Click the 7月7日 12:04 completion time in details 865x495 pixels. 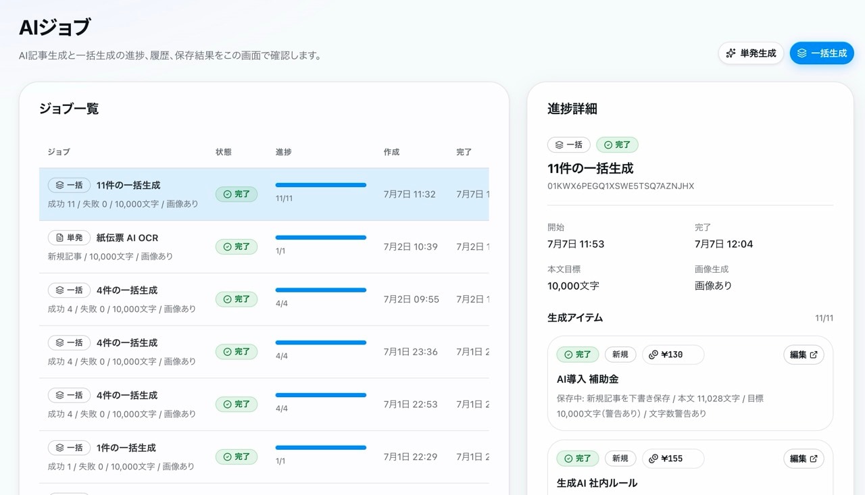(x=724, y=244)
